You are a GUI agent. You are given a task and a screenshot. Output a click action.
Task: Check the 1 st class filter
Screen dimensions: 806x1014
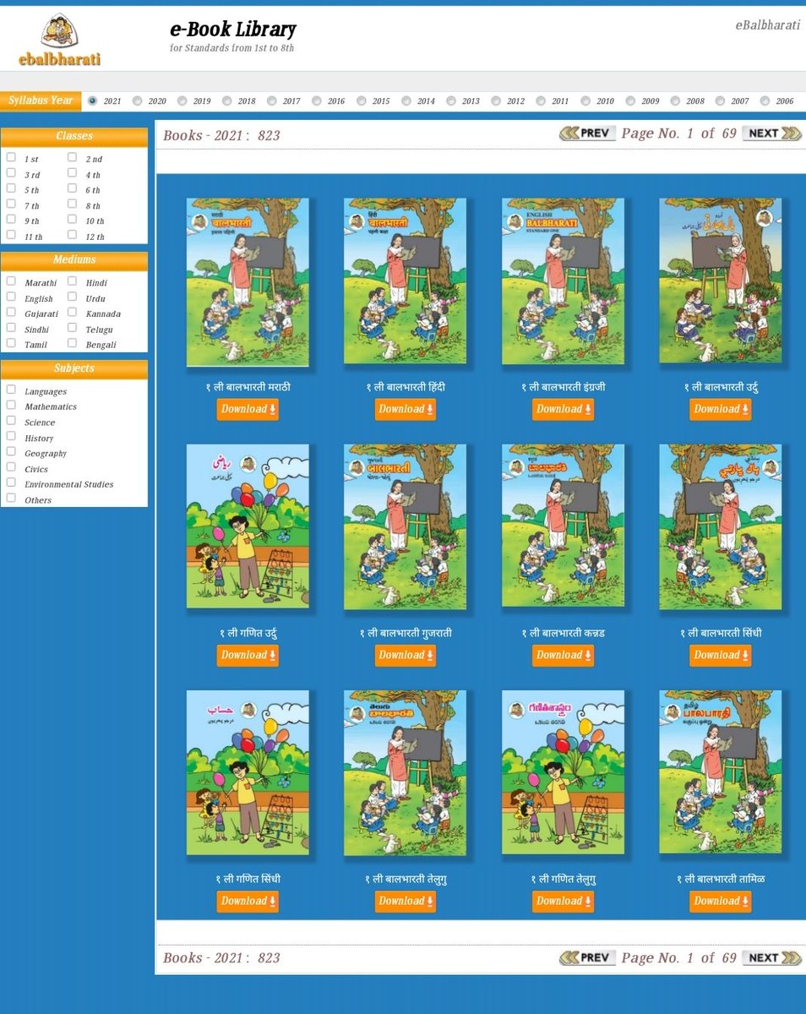pos(11,157)
